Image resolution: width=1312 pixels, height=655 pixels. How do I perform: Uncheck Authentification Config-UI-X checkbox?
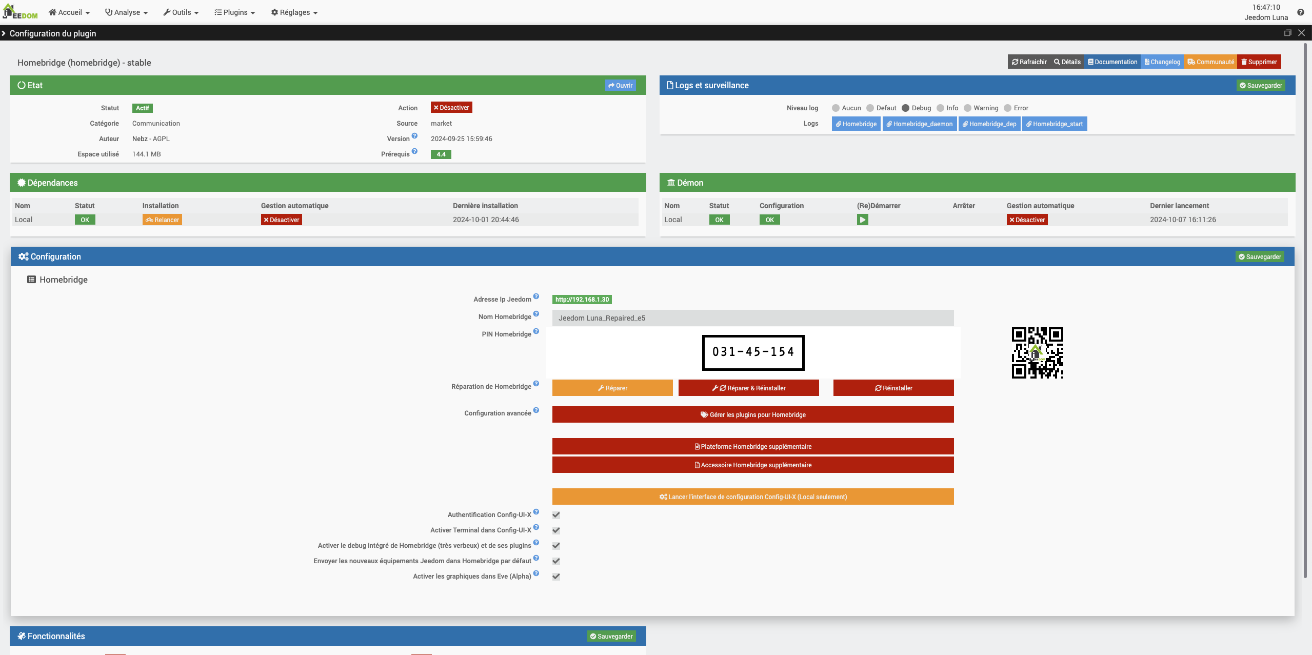[x=556, y=515]
